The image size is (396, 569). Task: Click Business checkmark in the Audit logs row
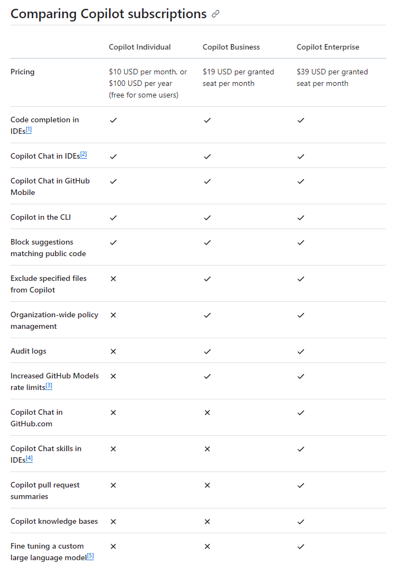207,351
